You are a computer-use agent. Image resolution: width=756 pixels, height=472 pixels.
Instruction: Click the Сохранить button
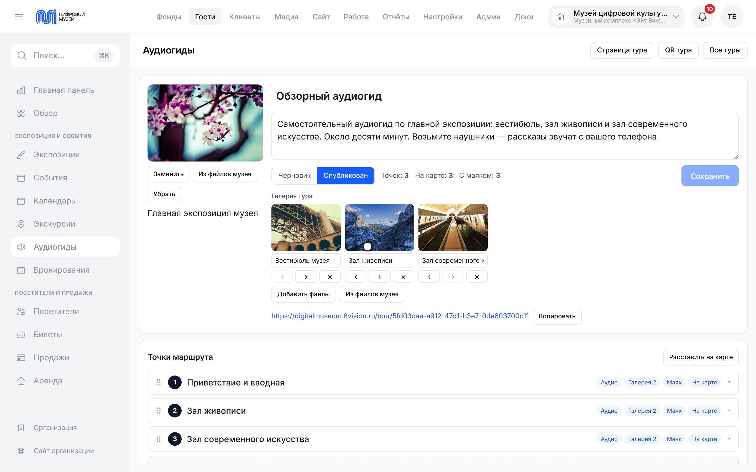tap(710, 176)
